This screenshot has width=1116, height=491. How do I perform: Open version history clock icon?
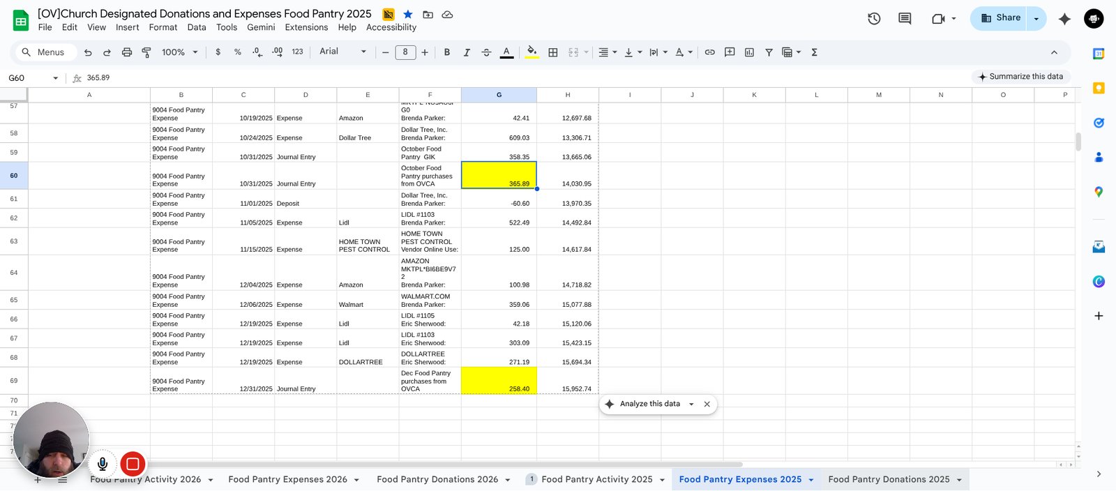click(x=874, y=19)
